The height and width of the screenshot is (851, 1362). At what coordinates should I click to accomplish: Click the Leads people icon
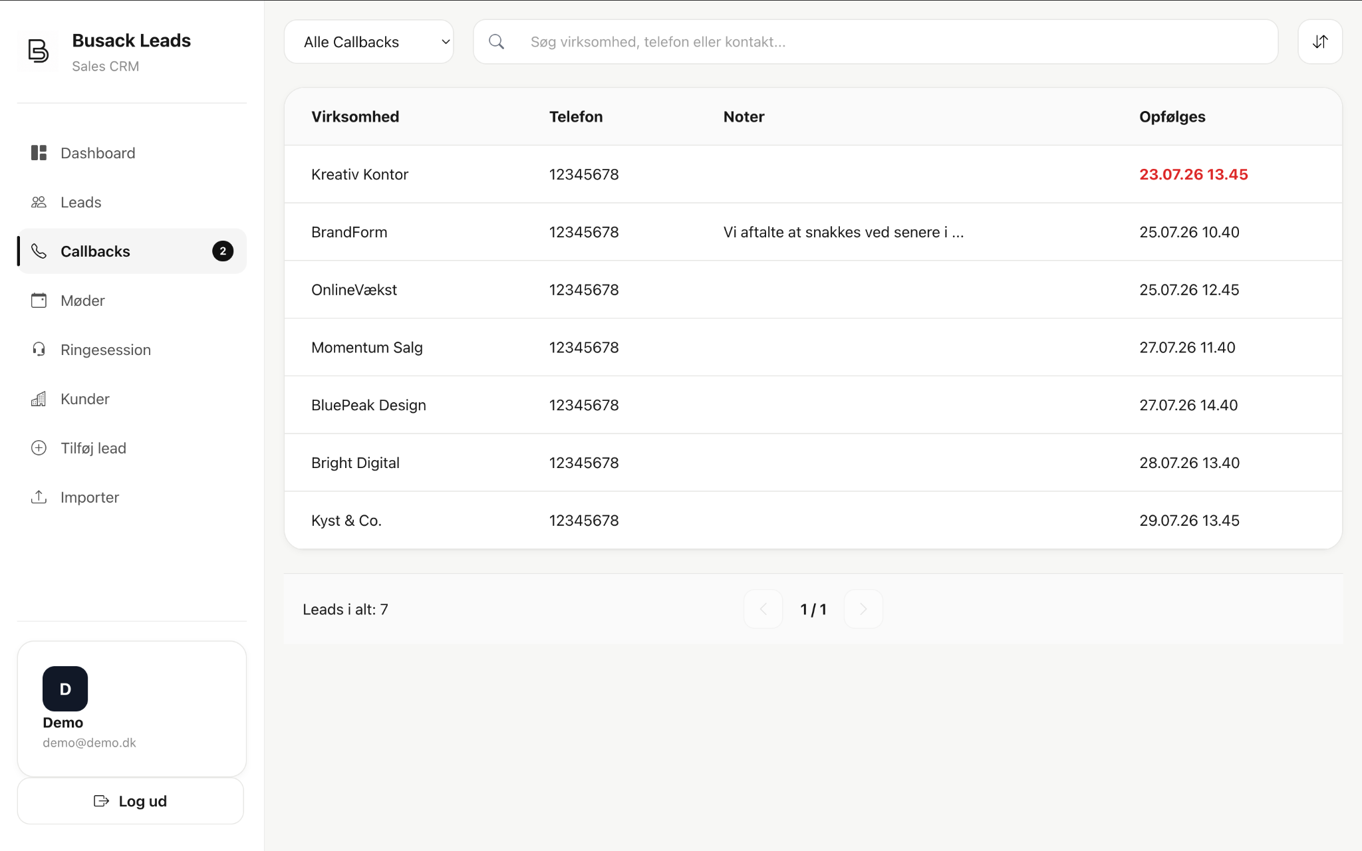coord(39,202)
